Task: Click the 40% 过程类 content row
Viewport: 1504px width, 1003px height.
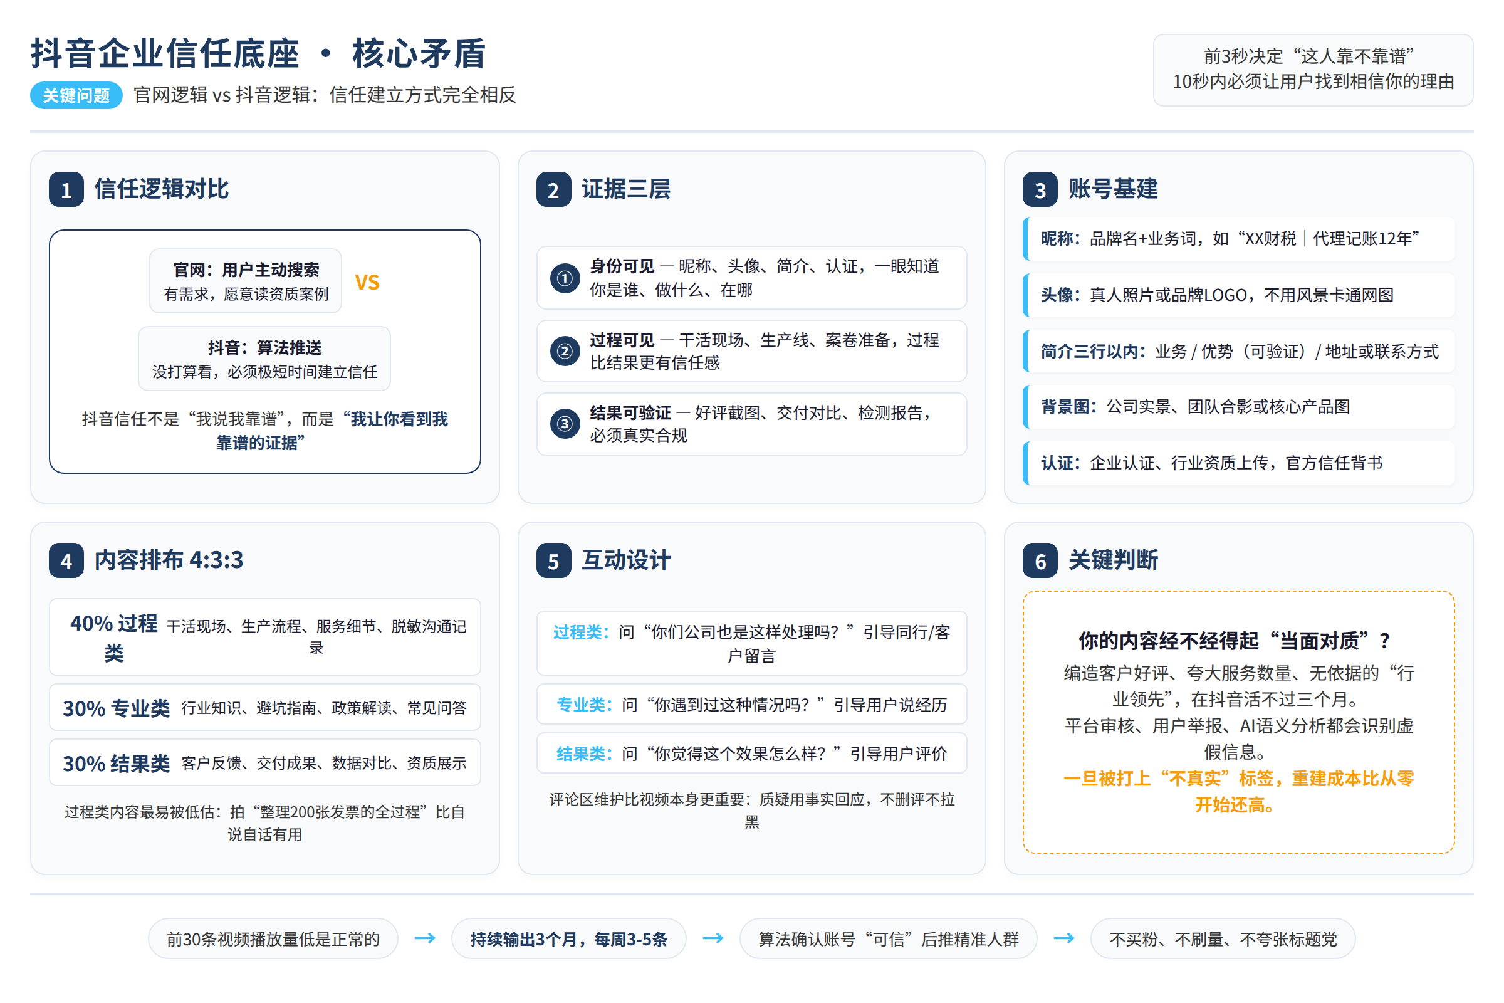Action: [x=264, y=637]
